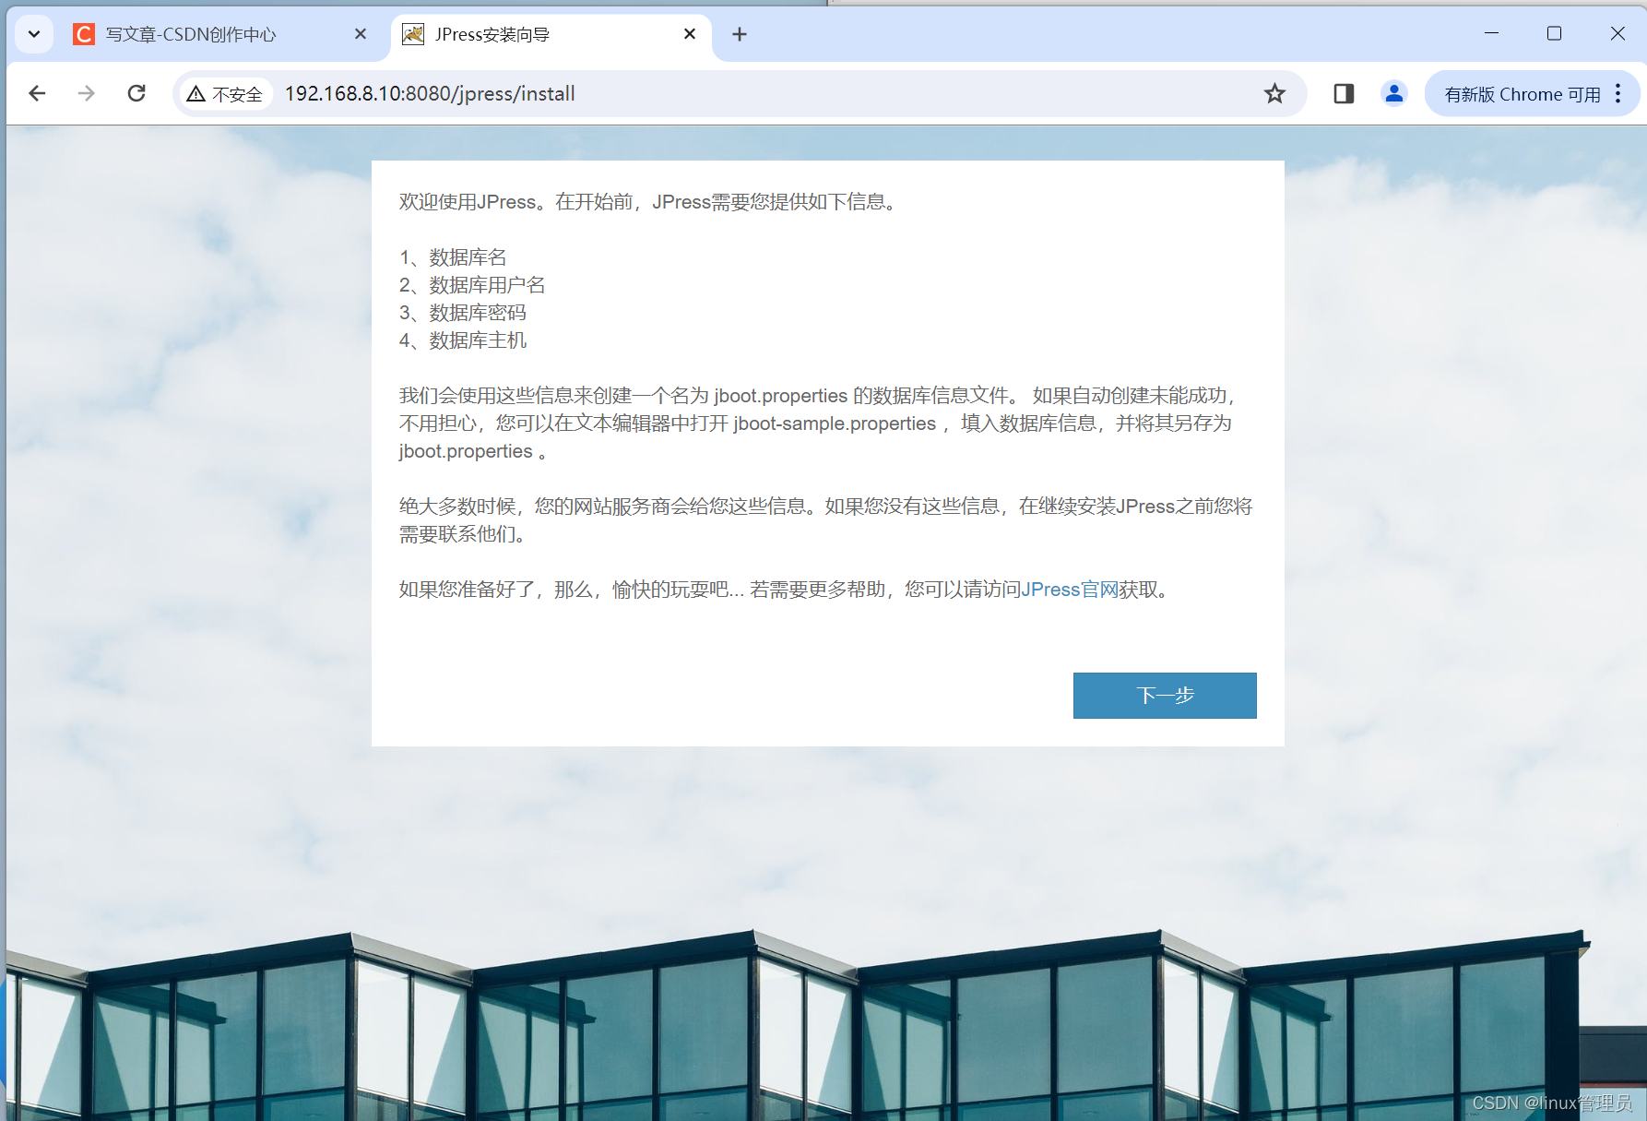Click the 下一步 button
The width and height of the screenshot is (1647, 1121).
(1165, 696)
